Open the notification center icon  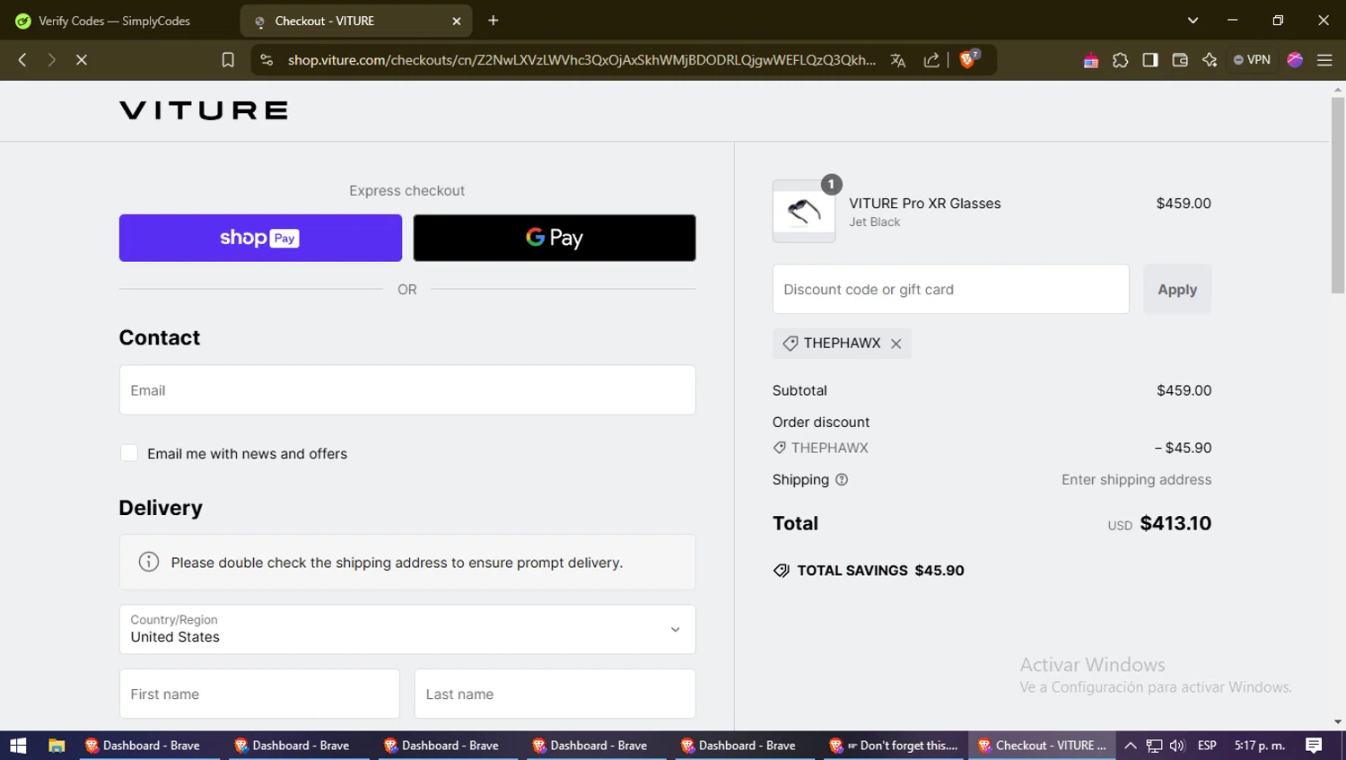point(1314,746)
